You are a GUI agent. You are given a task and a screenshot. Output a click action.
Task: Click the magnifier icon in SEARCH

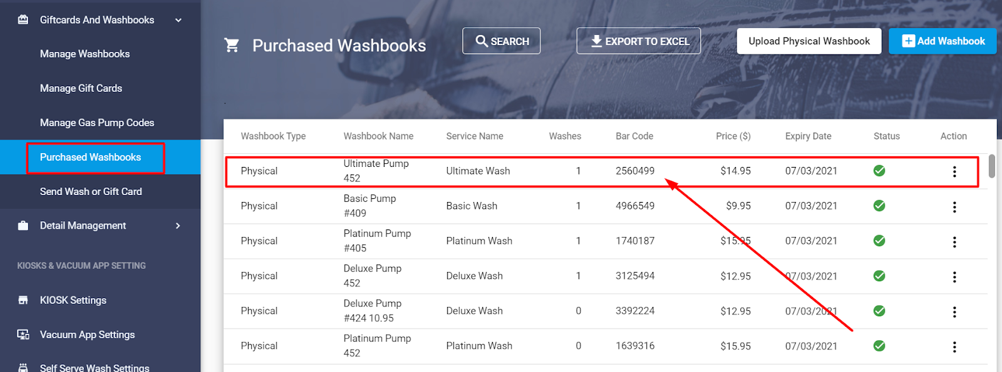pos(482,41)
